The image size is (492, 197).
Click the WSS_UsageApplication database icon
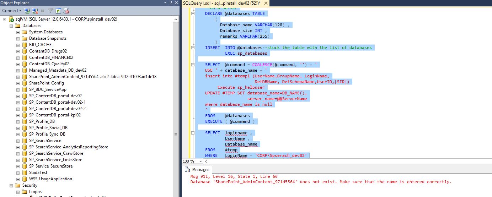[x=25, y=179]
